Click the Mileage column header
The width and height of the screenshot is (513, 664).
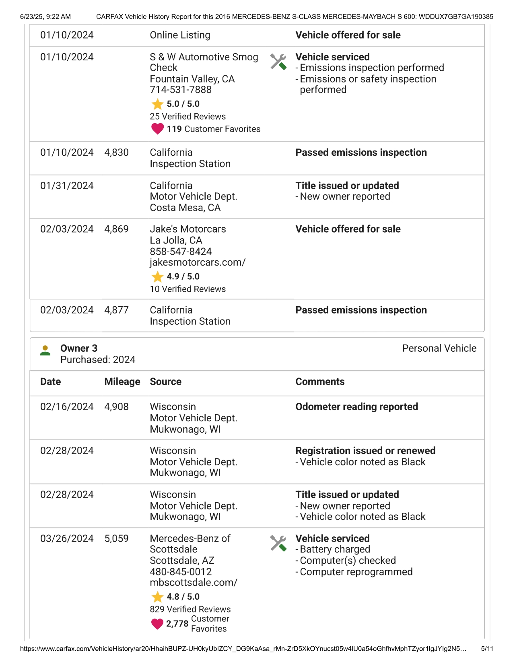point(122,381)
